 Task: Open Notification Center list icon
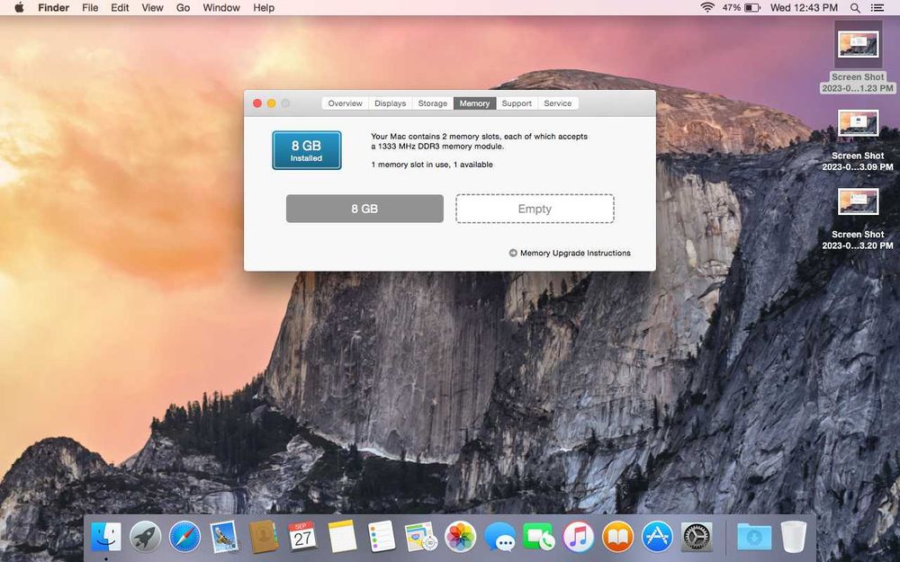pos(877,7)
